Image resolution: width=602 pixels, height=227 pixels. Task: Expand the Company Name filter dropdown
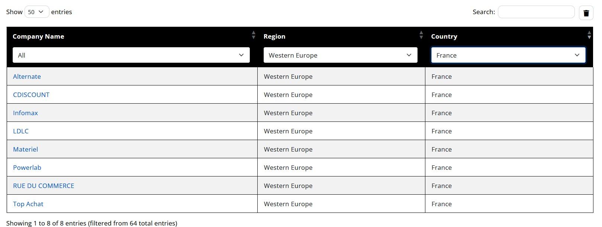(x=131, y=55)
